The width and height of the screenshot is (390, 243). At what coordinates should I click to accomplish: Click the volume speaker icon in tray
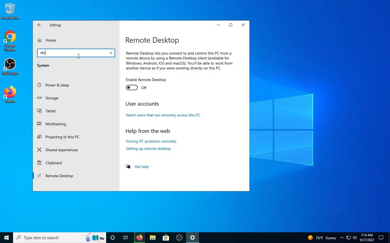coord(355,238)
